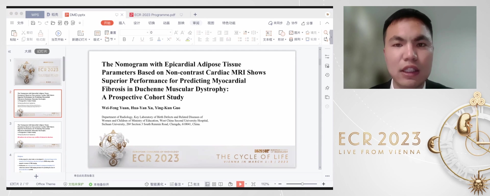
Task: Switch to slide sorter grid view icon
Action: click(x=214, y=184)
